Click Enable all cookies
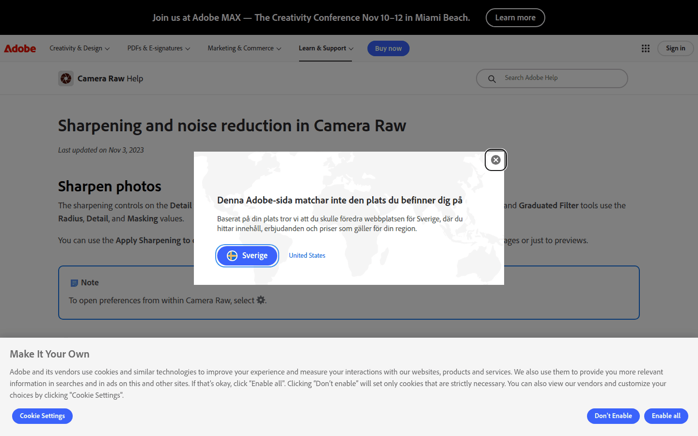 666,416
